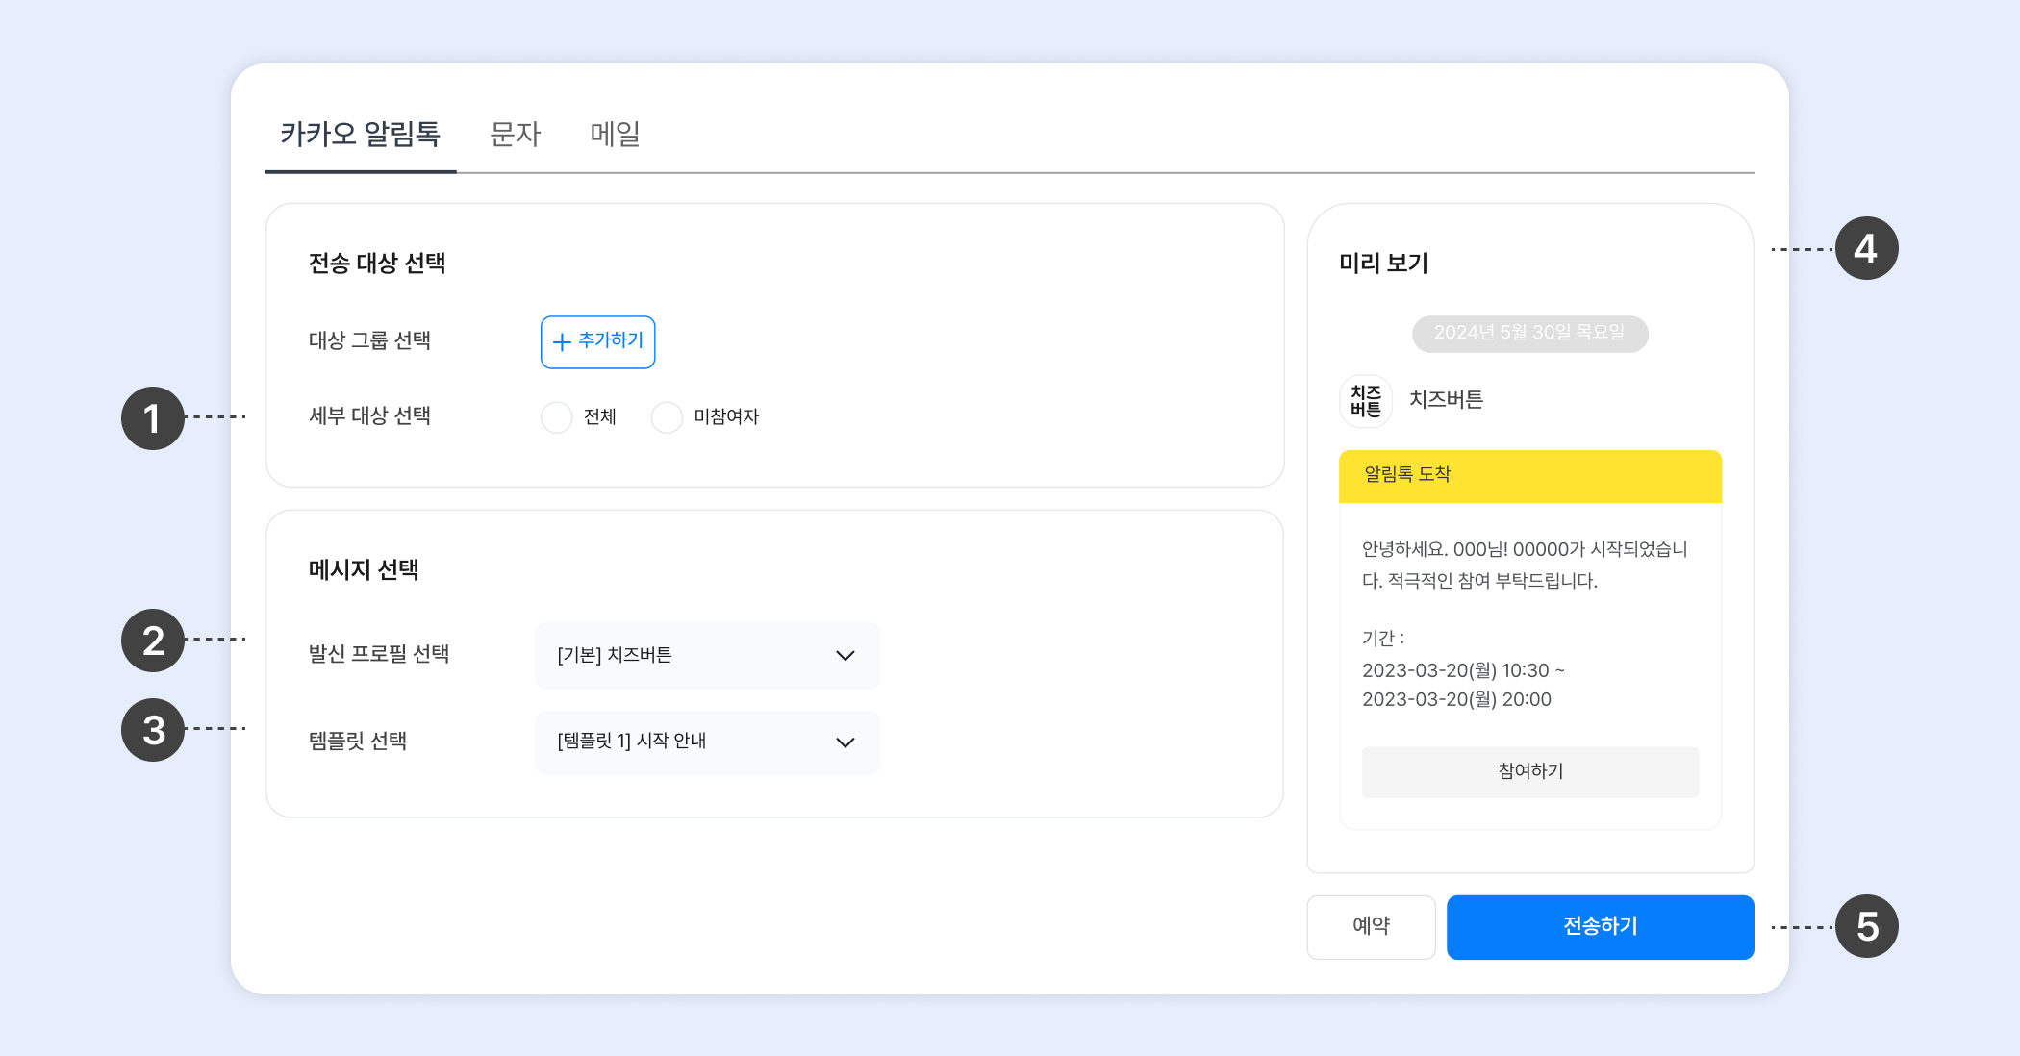Click the 참여하기 preview button
The width and height of the screenshot is (2020, 1056).
click(1529, 771)
